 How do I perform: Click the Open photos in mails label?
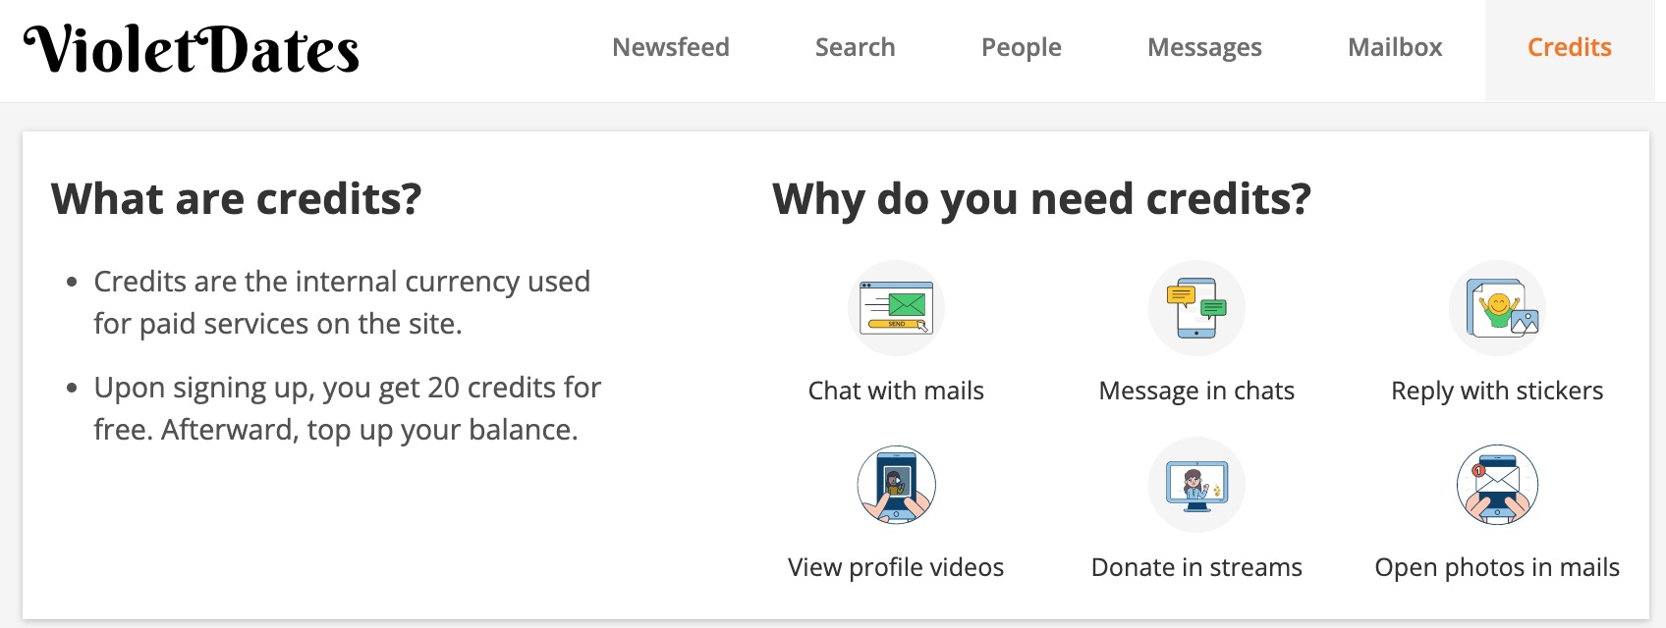point(1497,567)
